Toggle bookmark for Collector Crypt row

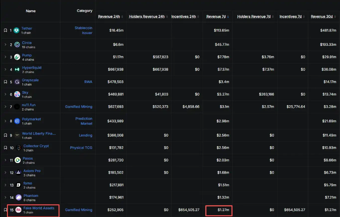click(x=6, y=148)
